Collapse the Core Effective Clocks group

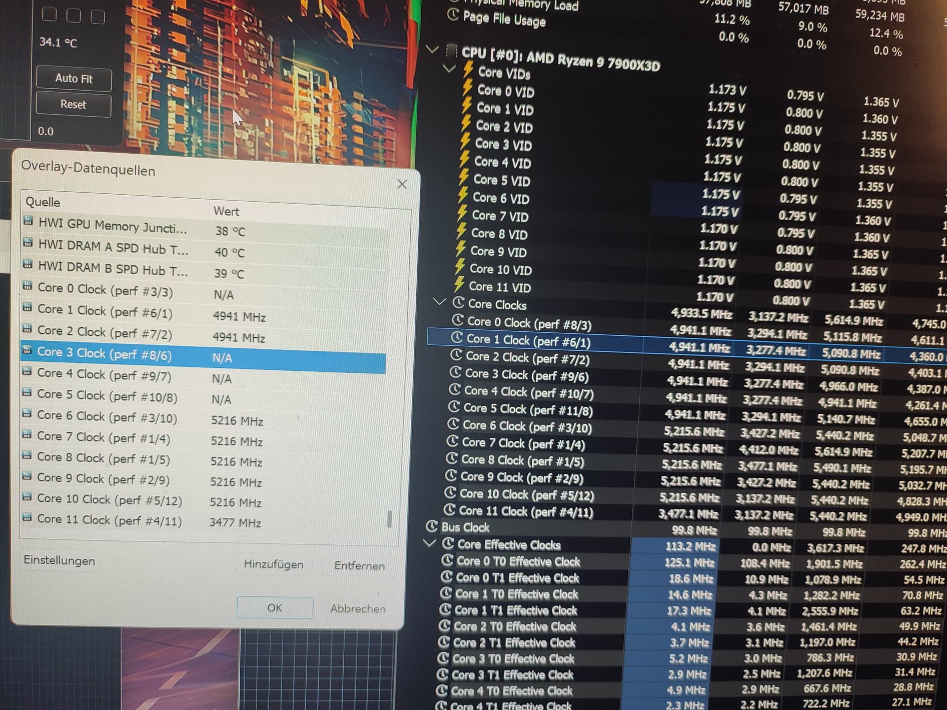point(430,543)
